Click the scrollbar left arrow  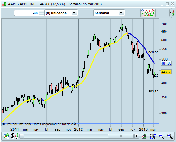22,136
